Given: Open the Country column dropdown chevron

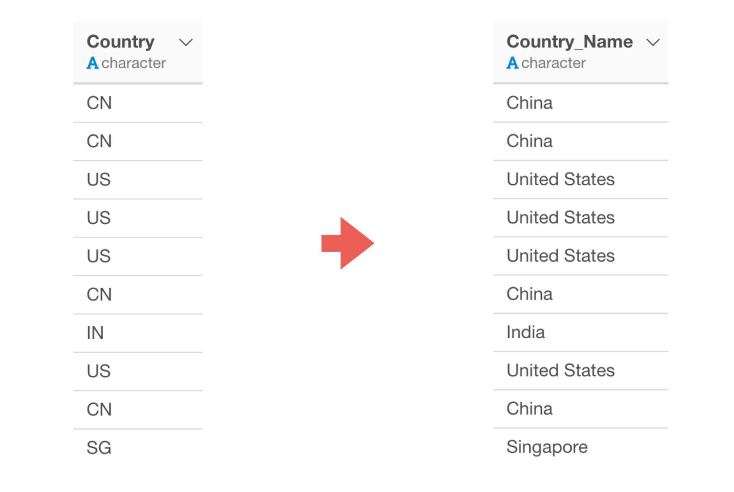Looking at the screenshot, I should click(x=186, y=43).
